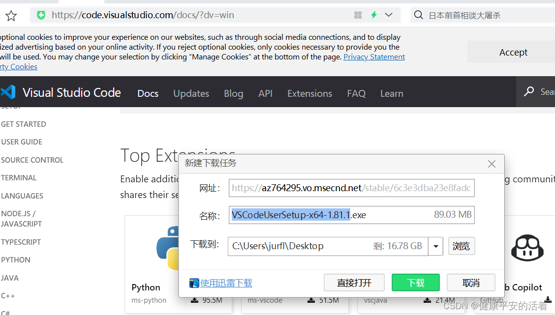Click the ms-python publisher text
The width and height of the screenshot is (555, 315).
149,300
